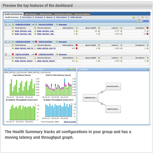Click the Q Apply Throughput (rows/sec) chart title

tap(58, 100)
